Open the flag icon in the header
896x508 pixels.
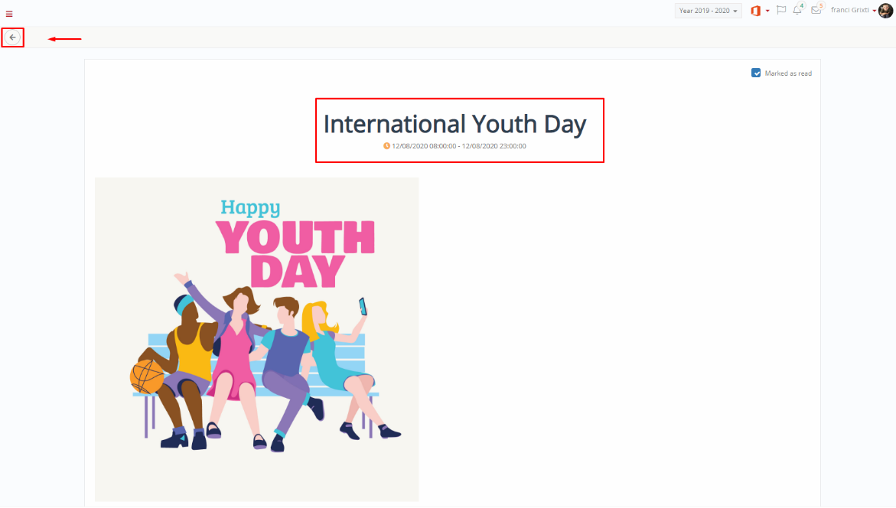[781, 10]
